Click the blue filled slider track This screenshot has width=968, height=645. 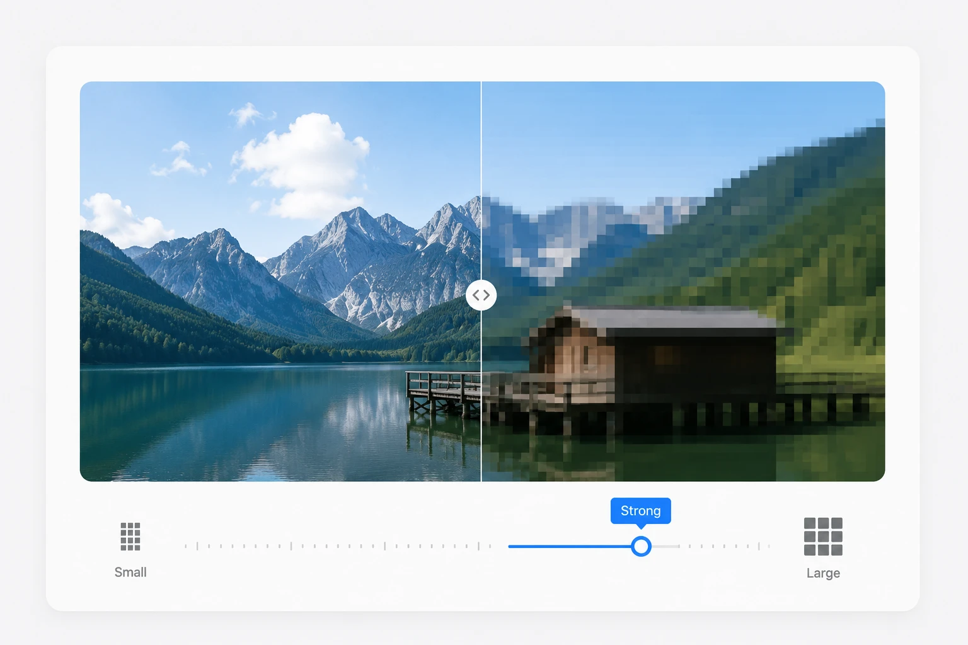point(570,546)
